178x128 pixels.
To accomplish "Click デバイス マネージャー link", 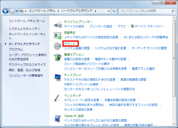I will click(150, 26).
